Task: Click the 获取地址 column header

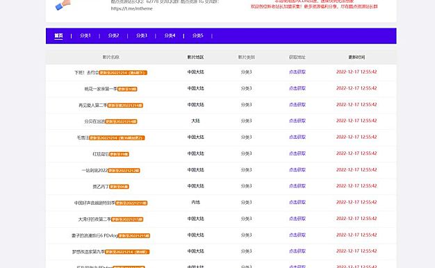Action: tap(297, 57)
